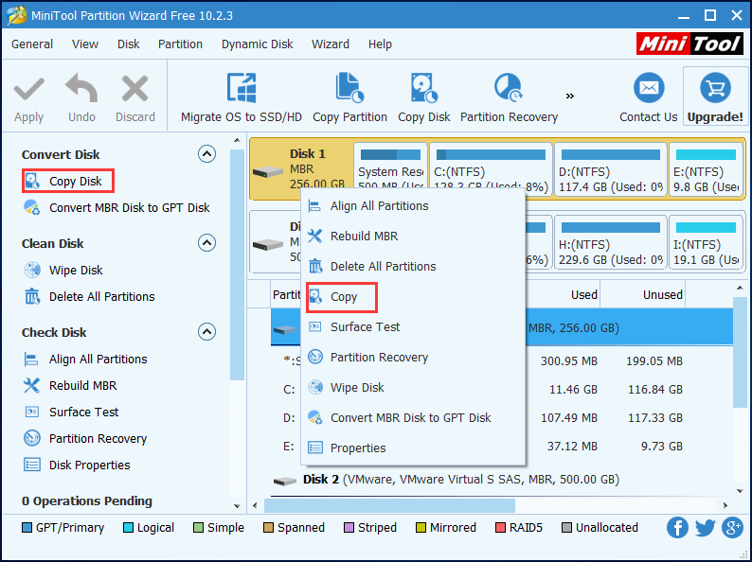Select Disk 2 VMware row in list
Viewport: 752px width, 562px height.
coord(502,480)
